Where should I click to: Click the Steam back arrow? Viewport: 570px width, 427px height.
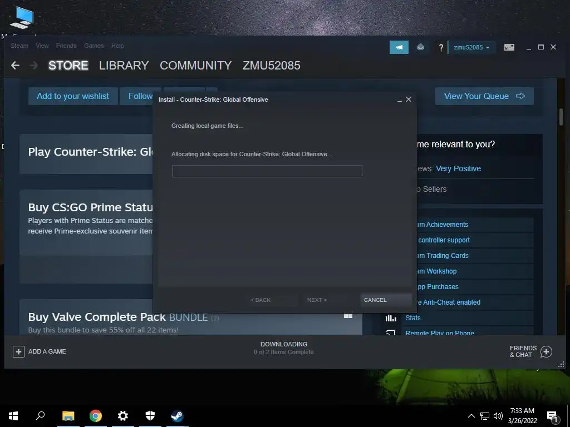point(15,66)
